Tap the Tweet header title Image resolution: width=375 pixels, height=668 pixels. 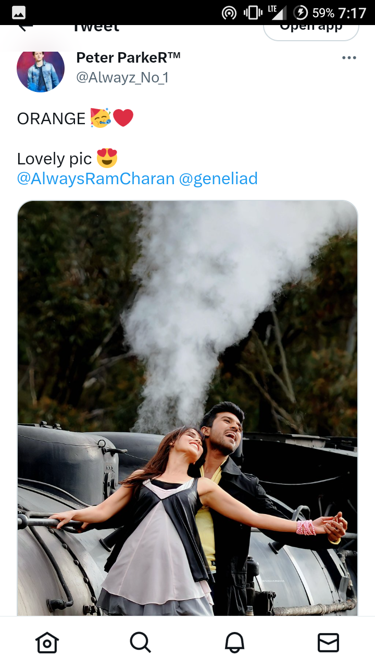pyautogui.click(x=95, y=28)
